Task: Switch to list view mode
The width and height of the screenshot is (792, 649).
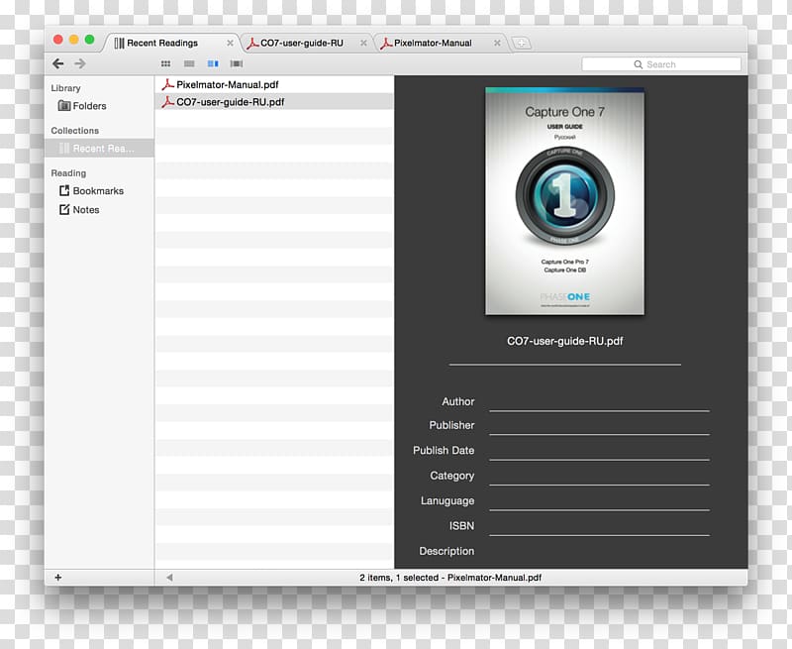Action: [189, 63]
